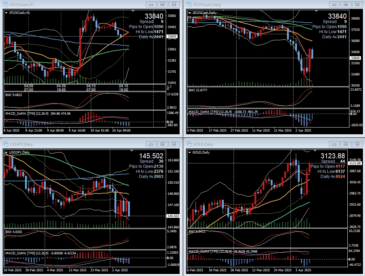The height and width of the screenshot is (276, 365).
Task: Minimize the JP225Cash,H1 chart window
Action: (x=151, y=4)
